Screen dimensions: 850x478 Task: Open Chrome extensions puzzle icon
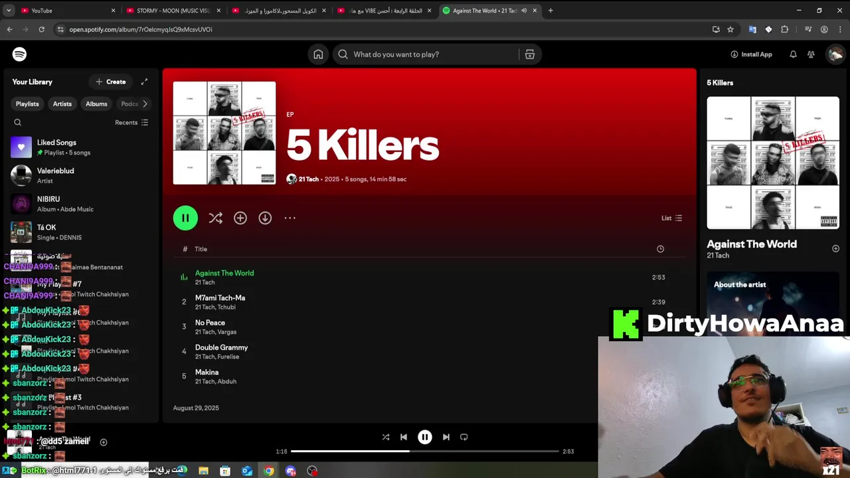(x=785, y=29)
